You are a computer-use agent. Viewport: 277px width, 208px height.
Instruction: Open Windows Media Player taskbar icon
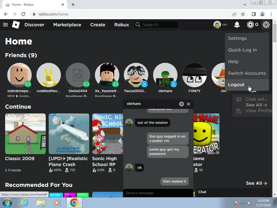click(x=57, y=203)
